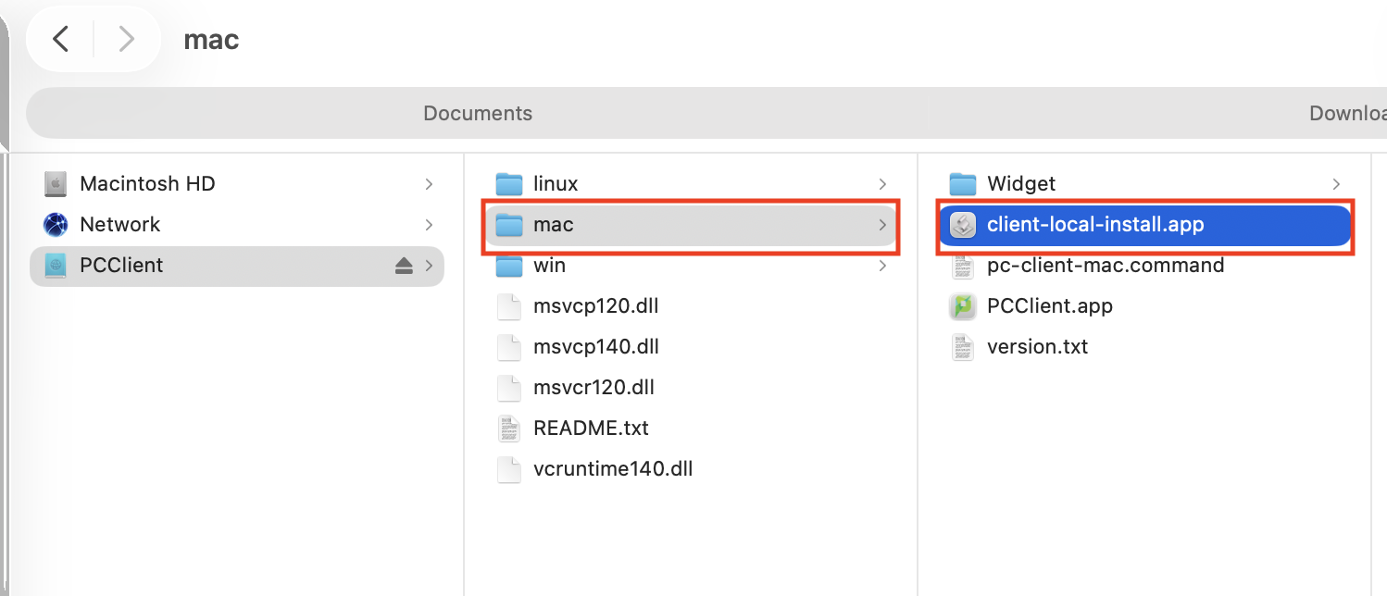Image resolution: width=1387 pixels, height=596 pixels.
Task: Select the pc-client-mac.command file
Action: pos(1106,266)
